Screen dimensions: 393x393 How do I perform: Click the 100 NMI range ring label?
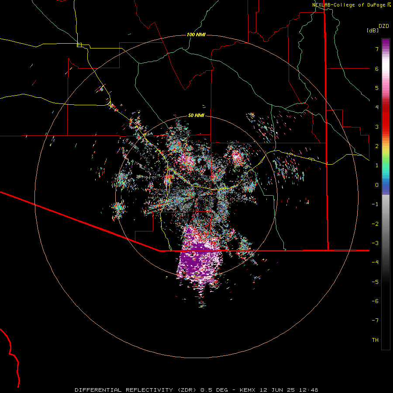coord(196,34)
